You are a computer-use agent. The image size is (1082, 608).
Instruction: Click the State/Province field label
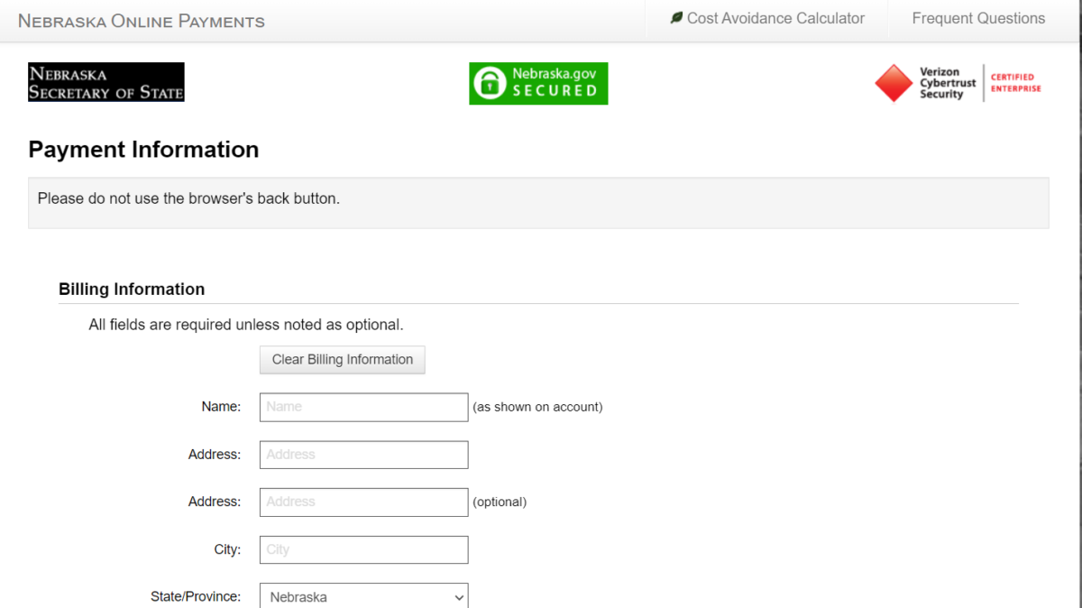coord(196,596)
